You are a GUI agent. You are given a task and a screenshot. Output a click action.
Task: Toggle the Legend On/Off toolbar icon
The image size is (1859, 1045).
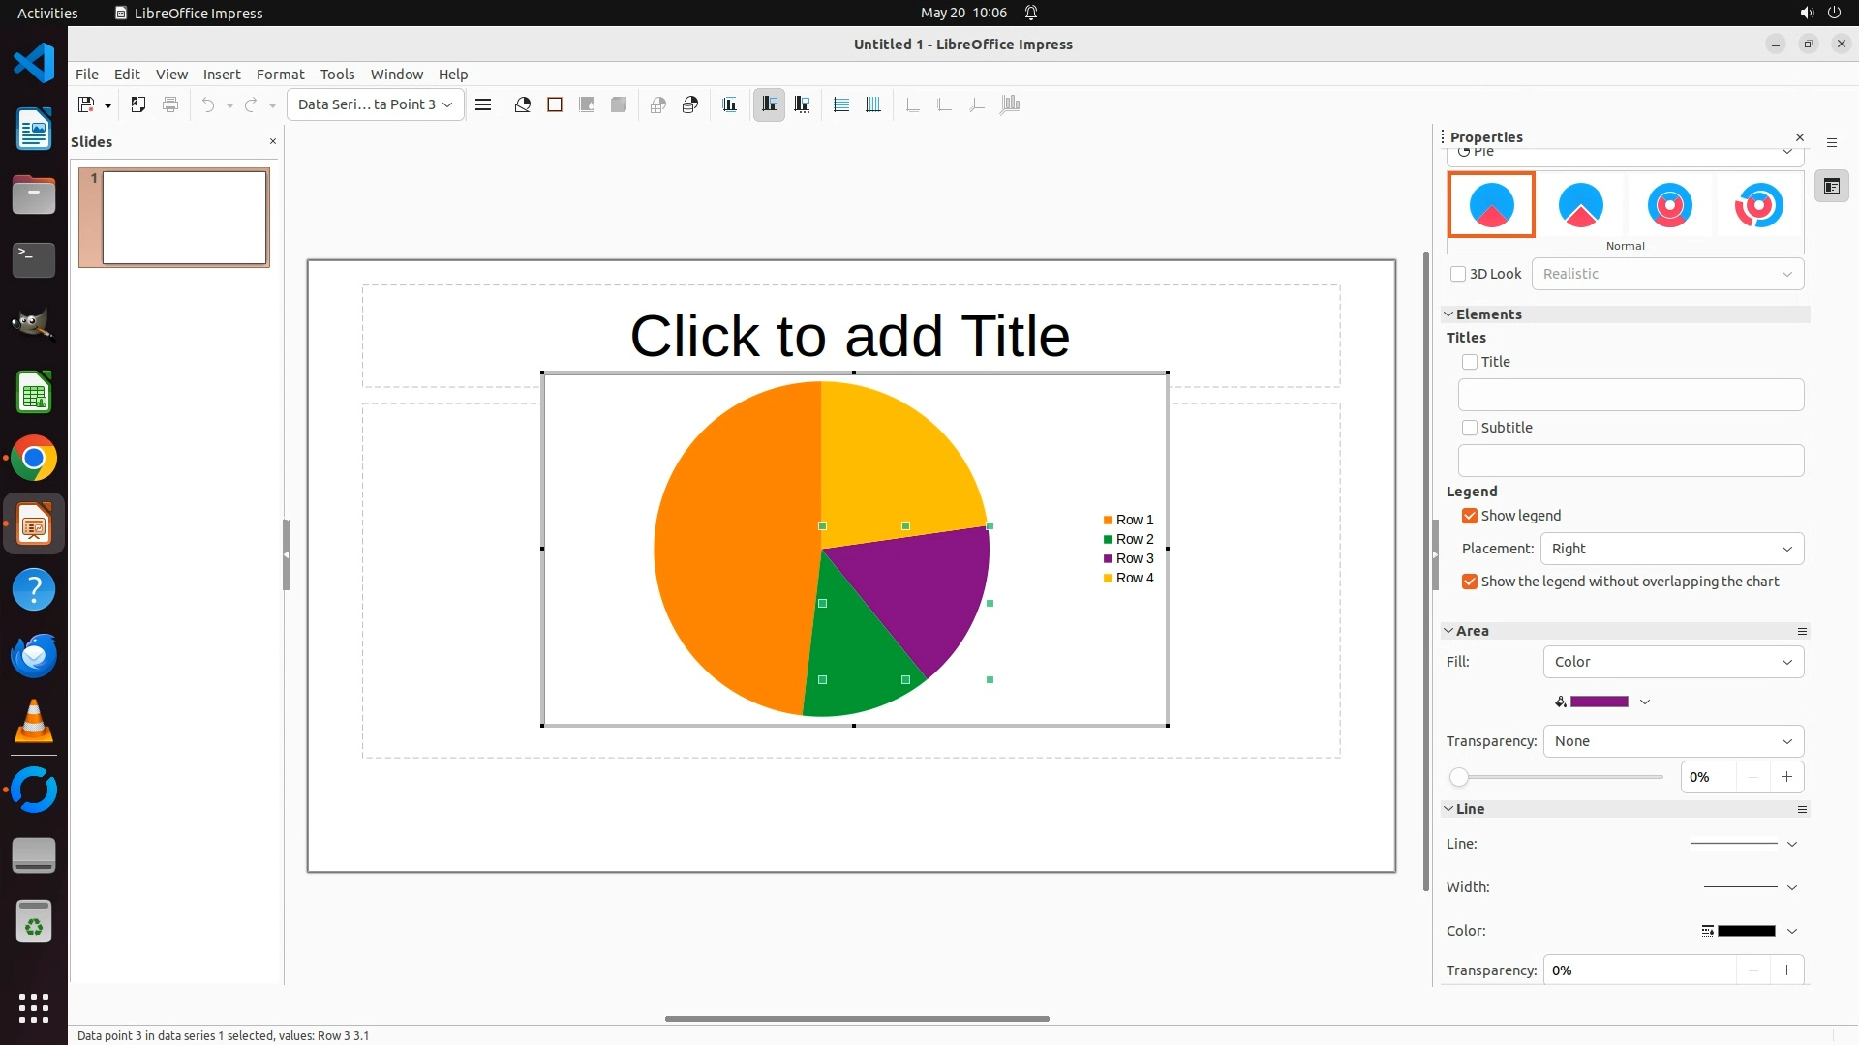pos(769,104)
